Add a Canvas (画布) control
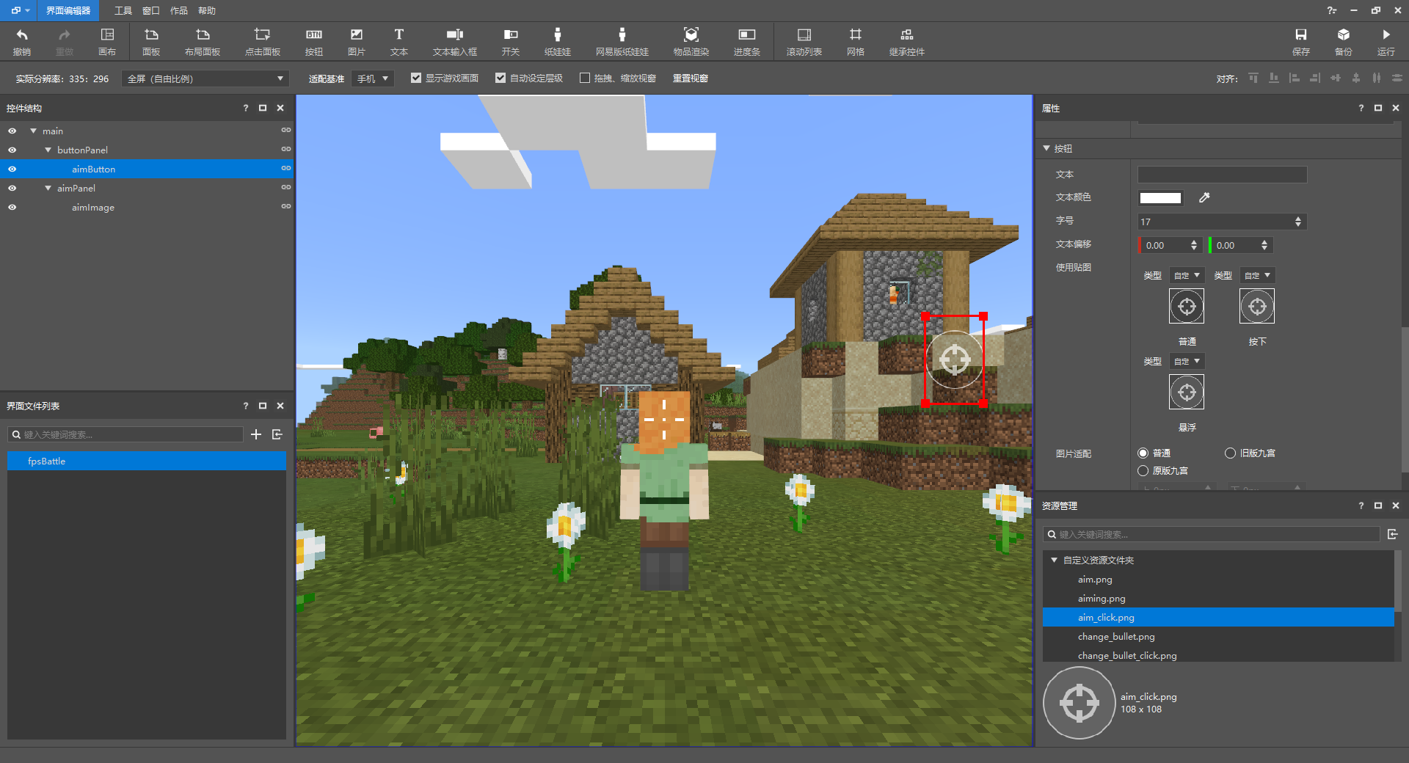 click(107, 42)
